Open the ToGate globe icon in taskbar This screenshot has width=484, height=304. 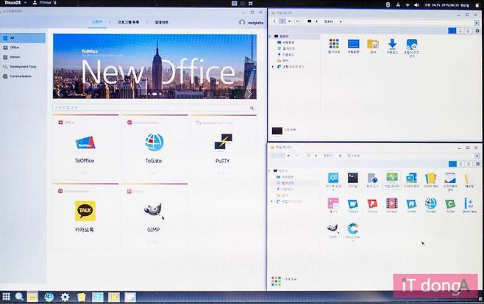click(49, 297)
